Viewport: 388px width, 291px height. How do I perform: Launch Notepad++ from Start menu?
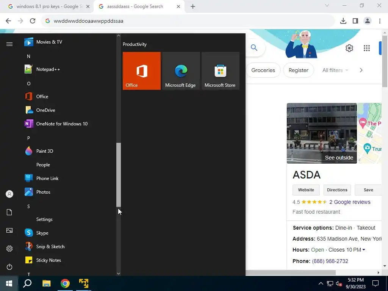(69, 69)
